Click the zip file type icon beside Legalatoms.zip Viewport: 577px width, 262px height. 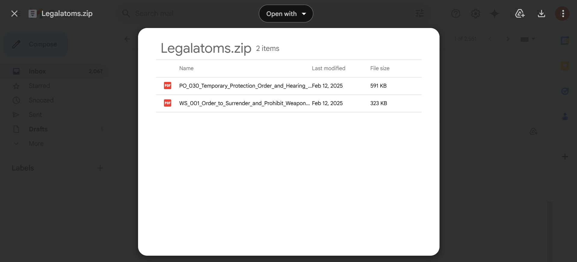32,14
